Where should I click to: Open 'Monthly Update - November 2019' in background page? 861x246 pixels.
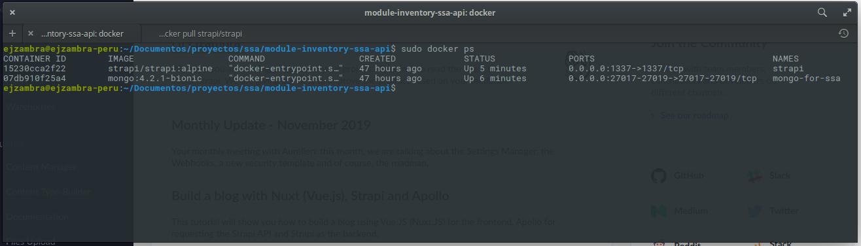271,125
